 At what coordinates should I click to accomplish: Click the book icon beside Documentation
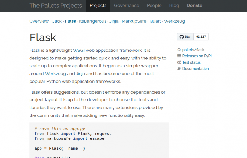(179, 69)
